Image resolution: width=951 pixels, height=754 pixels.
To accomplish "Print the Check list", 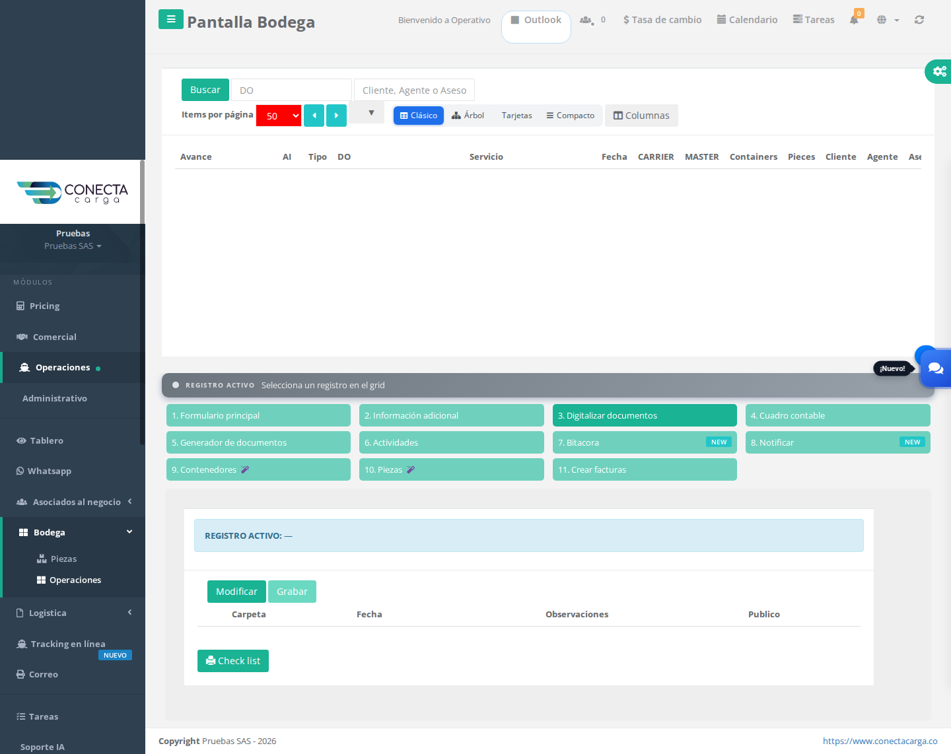I will click(233, 661).
